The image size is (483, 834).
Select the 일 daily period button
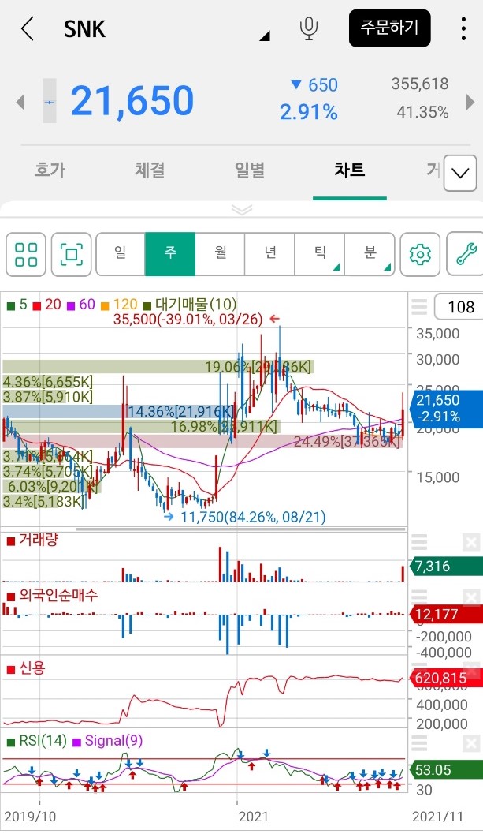pyautogui.click(x=121, y=254)
